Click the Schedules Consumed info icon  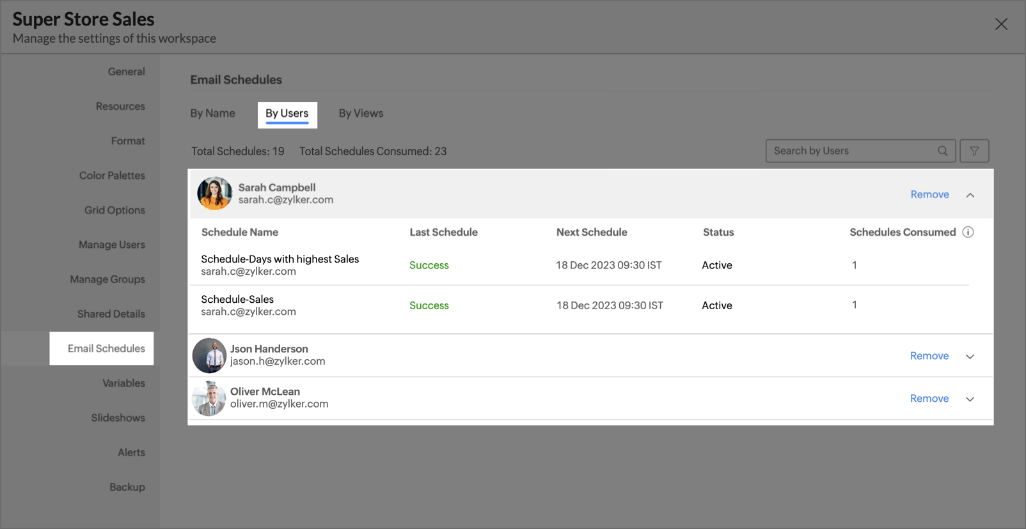coord(968,232)
